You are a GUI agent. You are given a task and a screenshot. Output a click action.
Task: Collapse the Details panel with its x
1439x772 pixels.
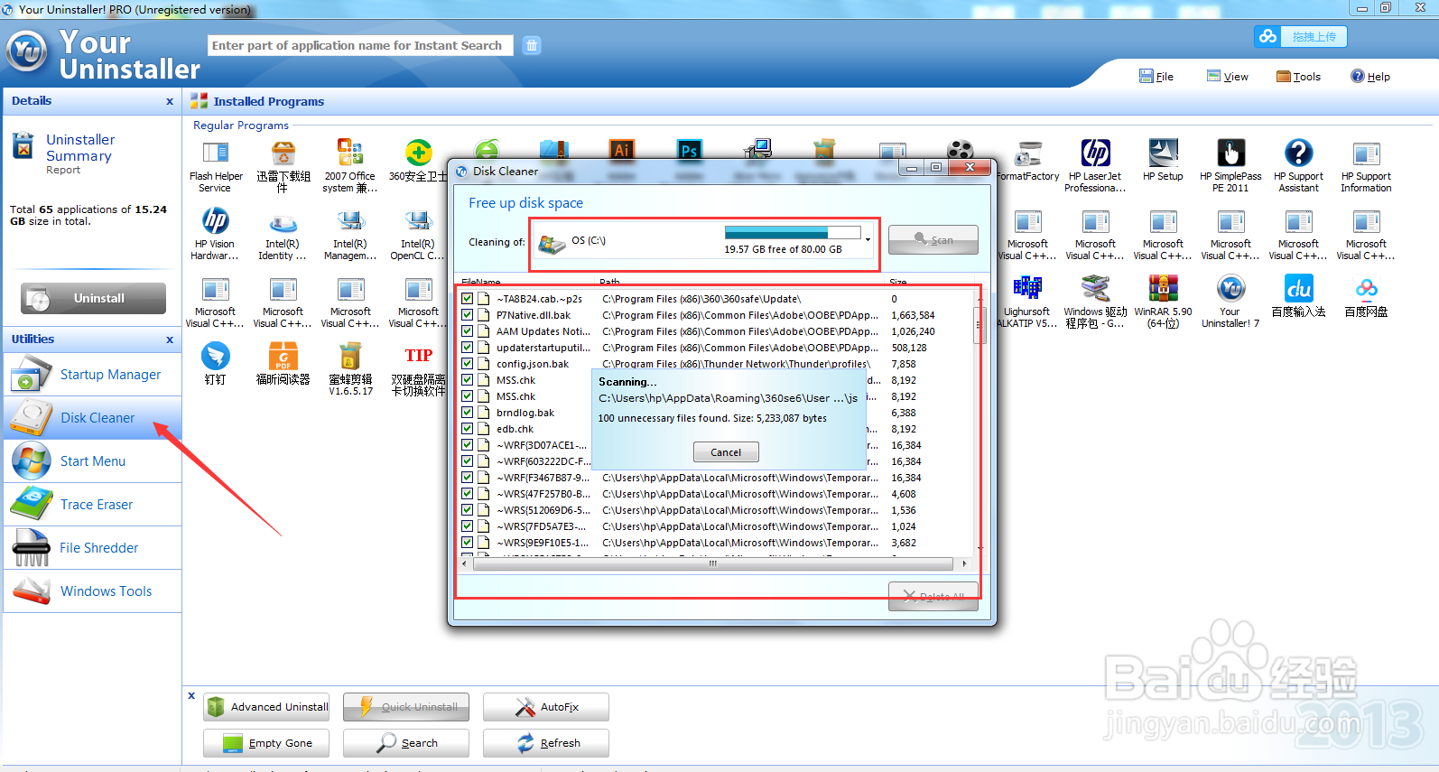170,102
